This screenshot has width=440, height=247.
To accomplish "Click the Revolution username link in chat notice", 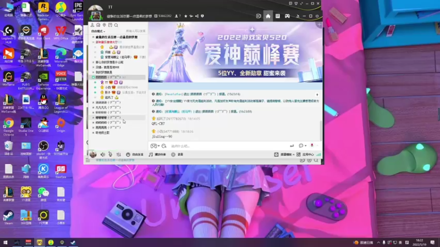I will point(174,94).
